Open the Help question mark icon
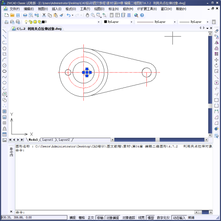Image resolution: width=221 pixels, height=221 pixels. (x=142, y=15)
